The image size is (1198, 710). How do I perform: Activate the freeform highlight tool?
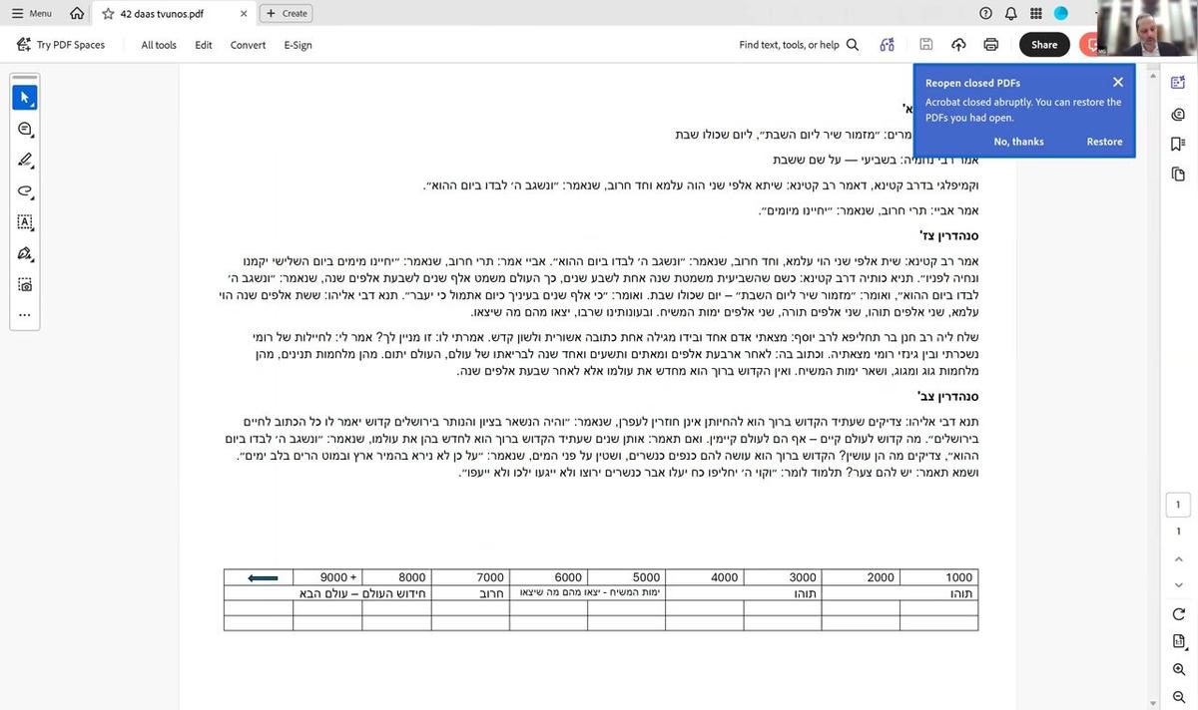click(x=24, y=191)
